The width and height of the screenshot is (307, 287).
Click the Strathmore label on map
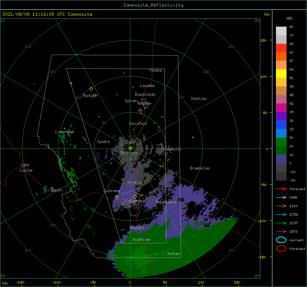coord(166,202)
